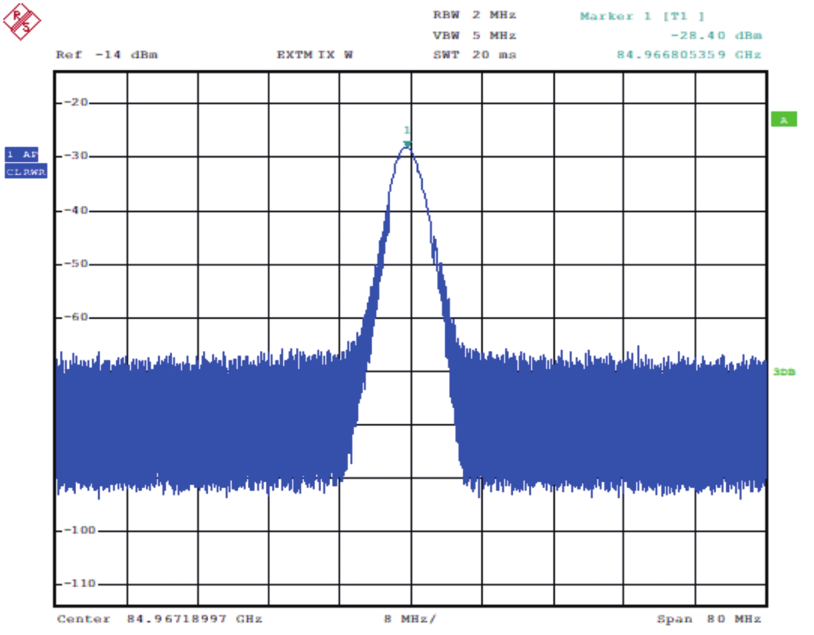Click the 3DB indicator on the right

[784, 371]
